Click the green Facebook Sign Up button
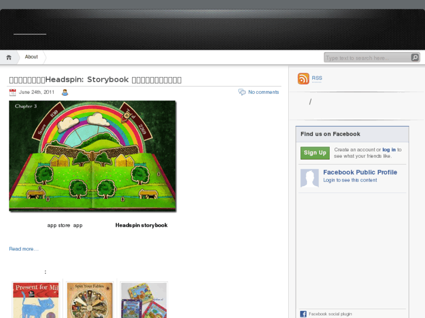The height and width of the screenshot is (318, 425). click(315, 153)
